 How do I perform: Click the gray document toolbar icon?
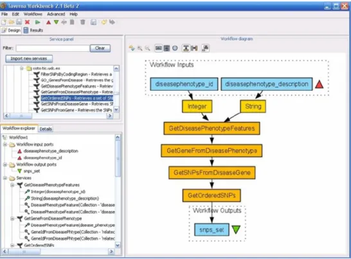[x=72, y=22]
